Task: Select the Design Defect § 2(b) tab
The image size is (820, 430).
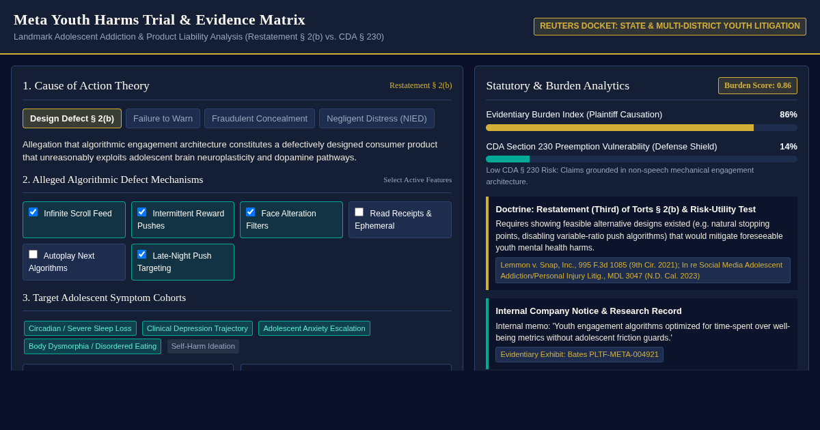Action: 72,118
